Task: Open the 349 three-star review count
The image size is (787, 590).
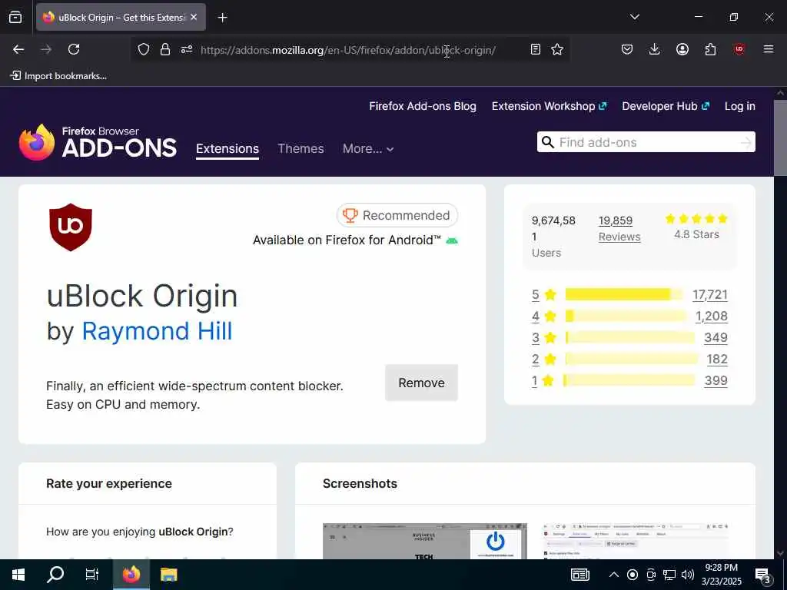Action: 716,338
